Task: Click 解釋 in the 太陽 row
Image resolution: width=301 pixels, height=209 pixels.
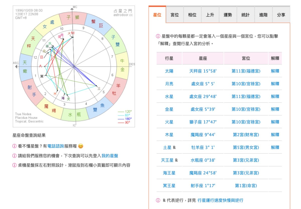Action: pos(275,71)
